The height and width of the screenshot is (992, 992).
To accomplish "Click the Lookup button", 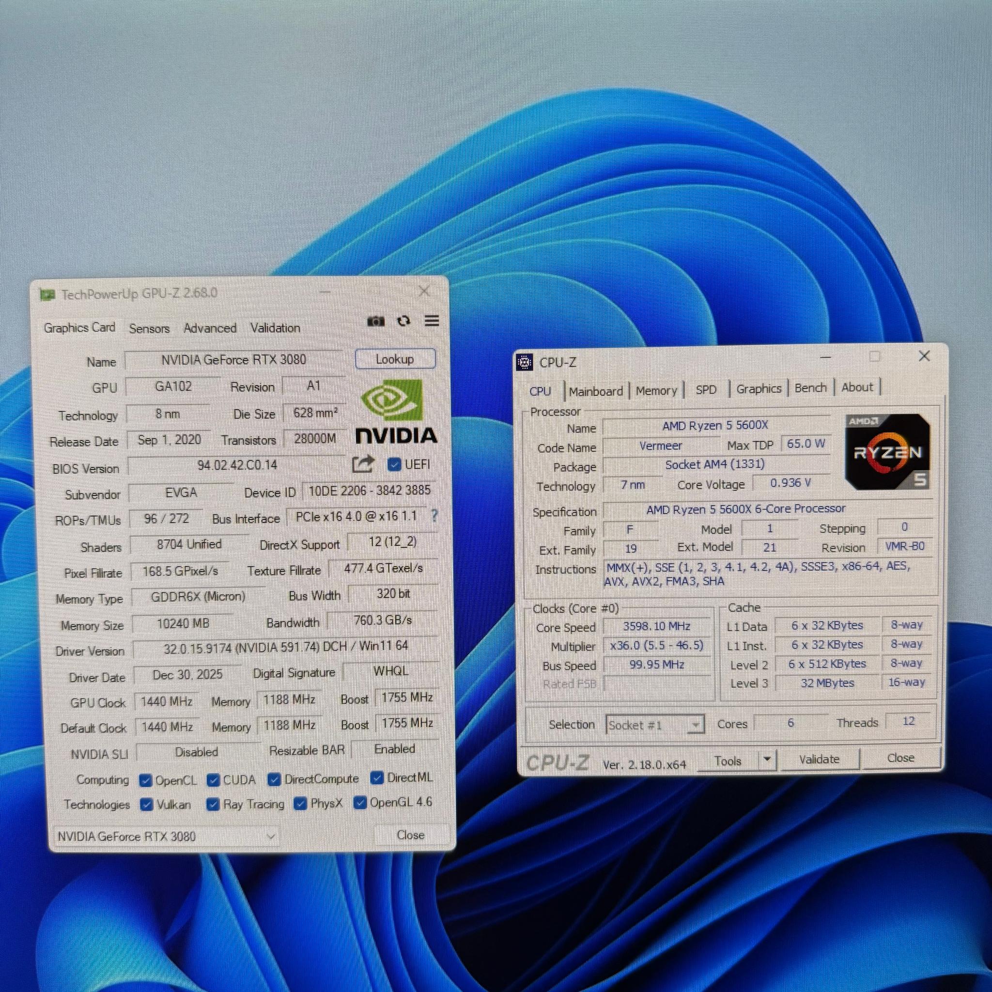I will (395, 359).
